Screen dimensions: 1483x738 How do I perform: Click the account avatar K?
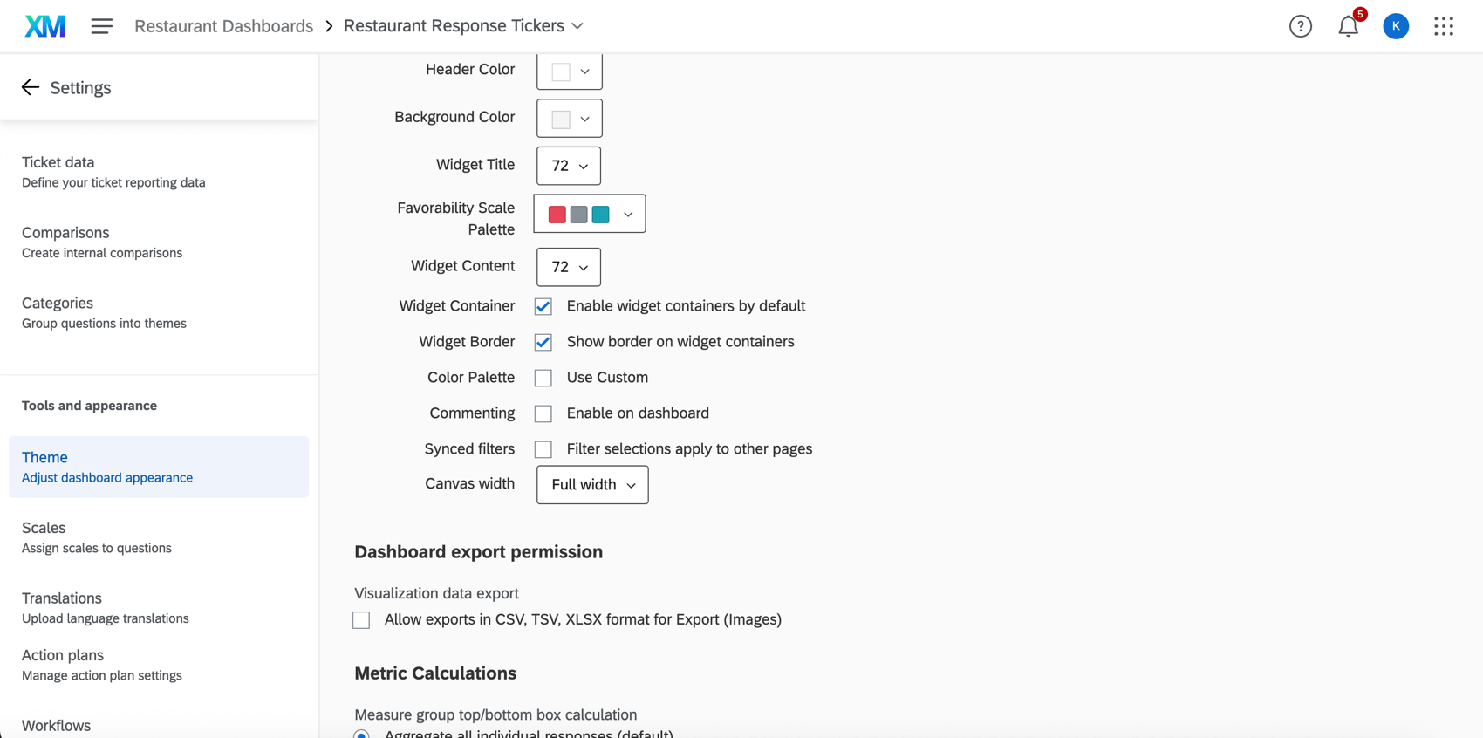(x=1395, y=26)
